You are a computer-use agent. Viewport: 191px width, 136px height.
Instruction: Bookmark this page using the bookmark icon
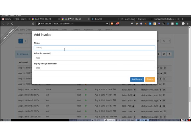tap(33, 24)
